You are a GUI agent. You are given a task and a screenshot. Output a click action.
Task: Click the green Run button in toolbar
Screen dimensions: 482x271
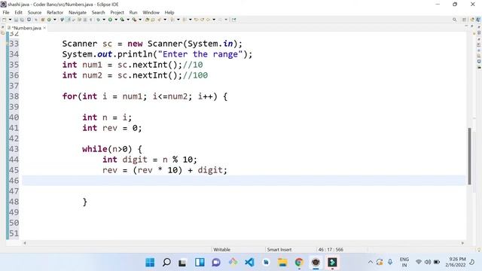[x=110, y=20]
